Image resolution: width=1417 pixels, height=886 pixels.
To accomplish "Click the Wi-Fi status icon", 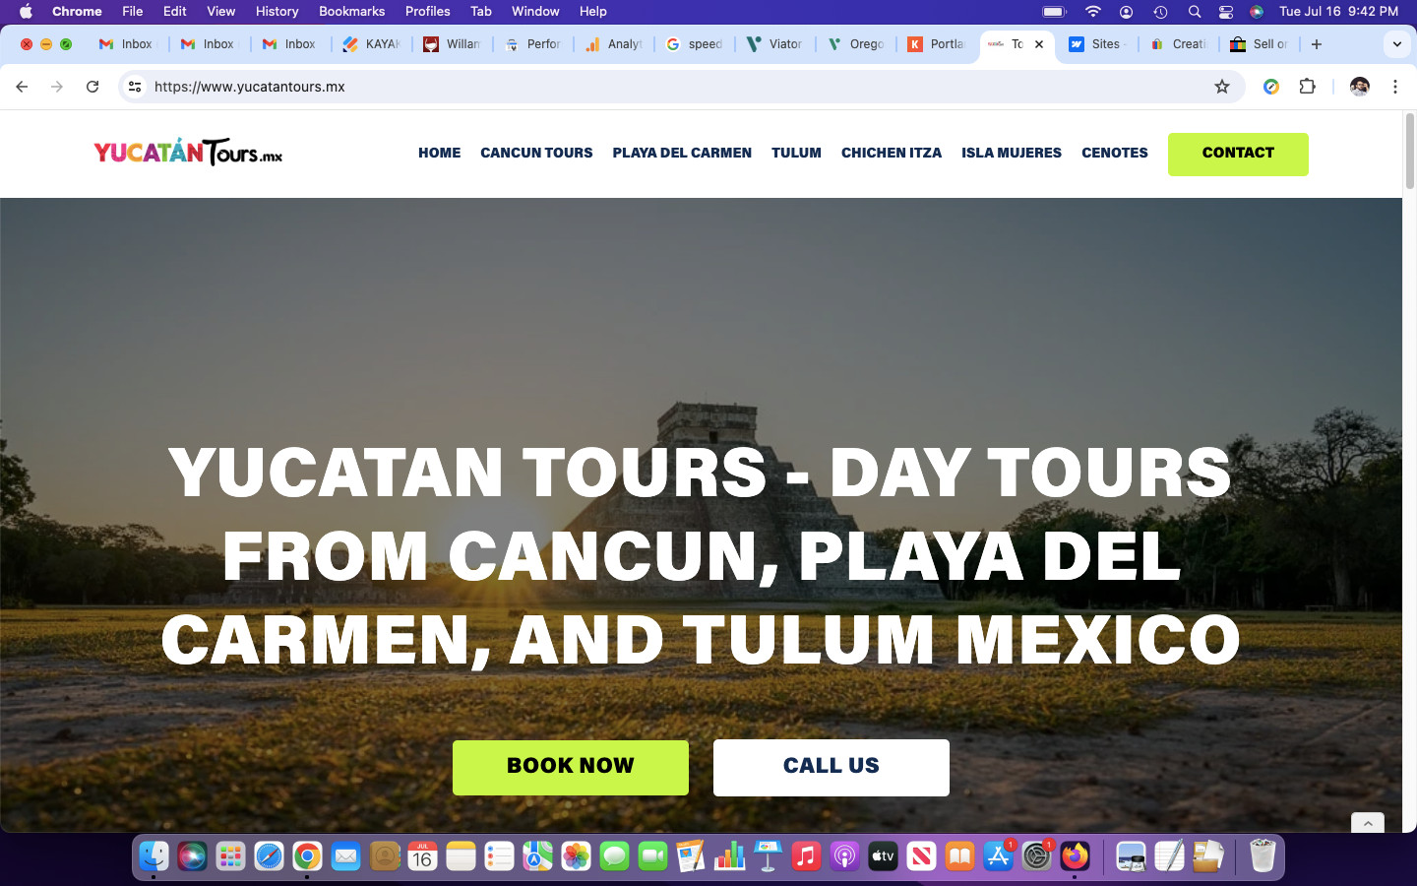I will pyautogui.click(x=1093, y=12).
